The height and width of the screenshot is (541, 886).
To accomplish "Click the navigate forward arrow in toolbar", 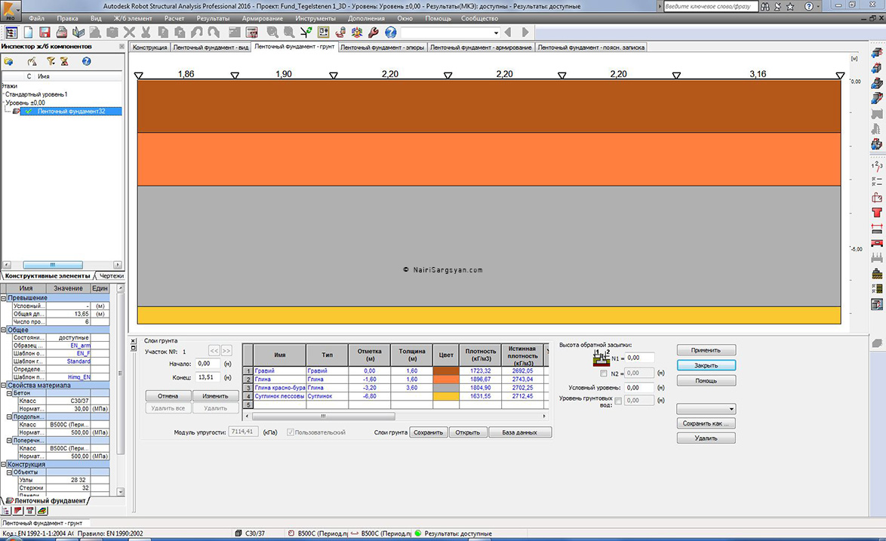I will (x=525, y=32).
